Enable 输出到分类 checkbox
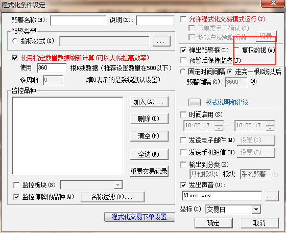 (183, 165)
